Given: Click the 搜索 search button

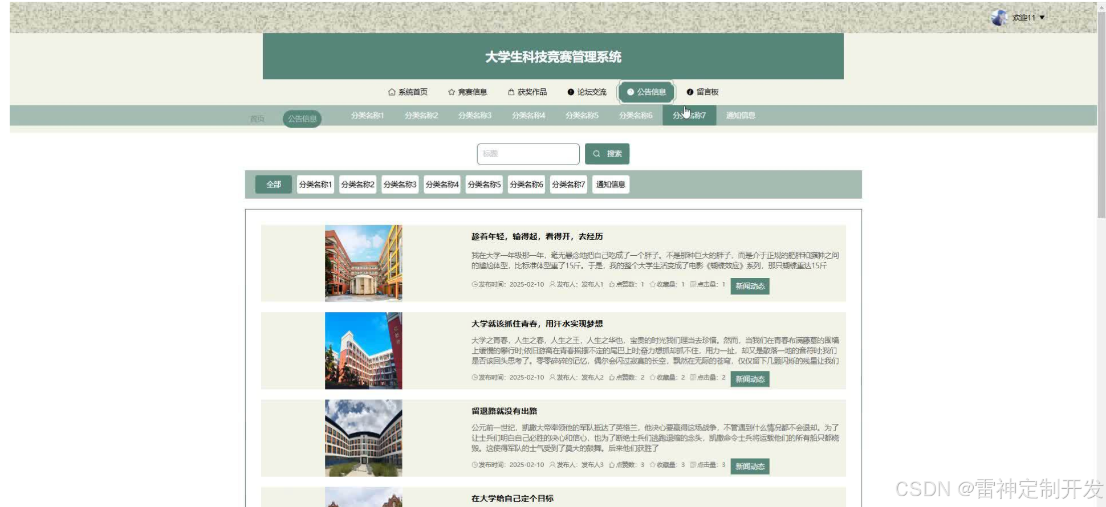Looking at the screenshot, I should (x=607, y=154).
